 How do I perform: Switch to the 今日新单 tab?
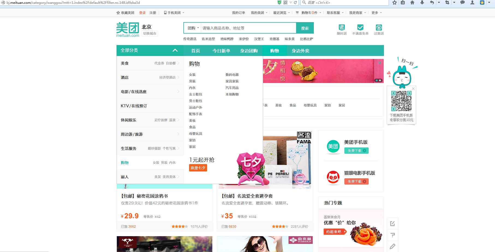pos(222,51)
